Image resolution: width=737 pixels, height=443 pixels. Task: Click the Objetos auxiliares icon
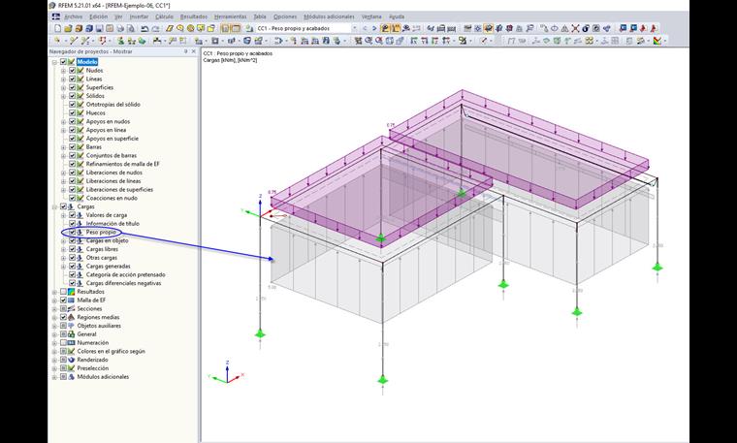pos(72,326)
